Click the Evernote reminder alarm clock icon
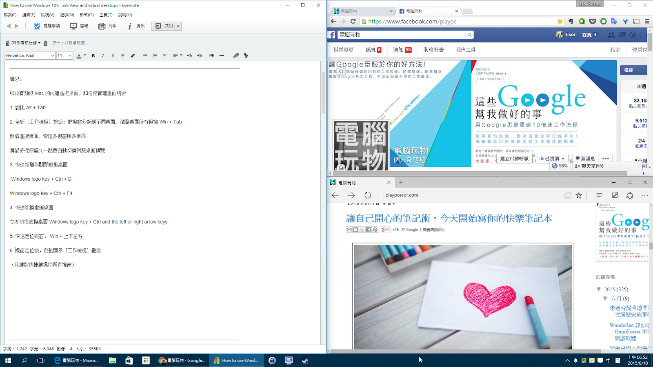 pyautogui.click(x=37, y=26)
